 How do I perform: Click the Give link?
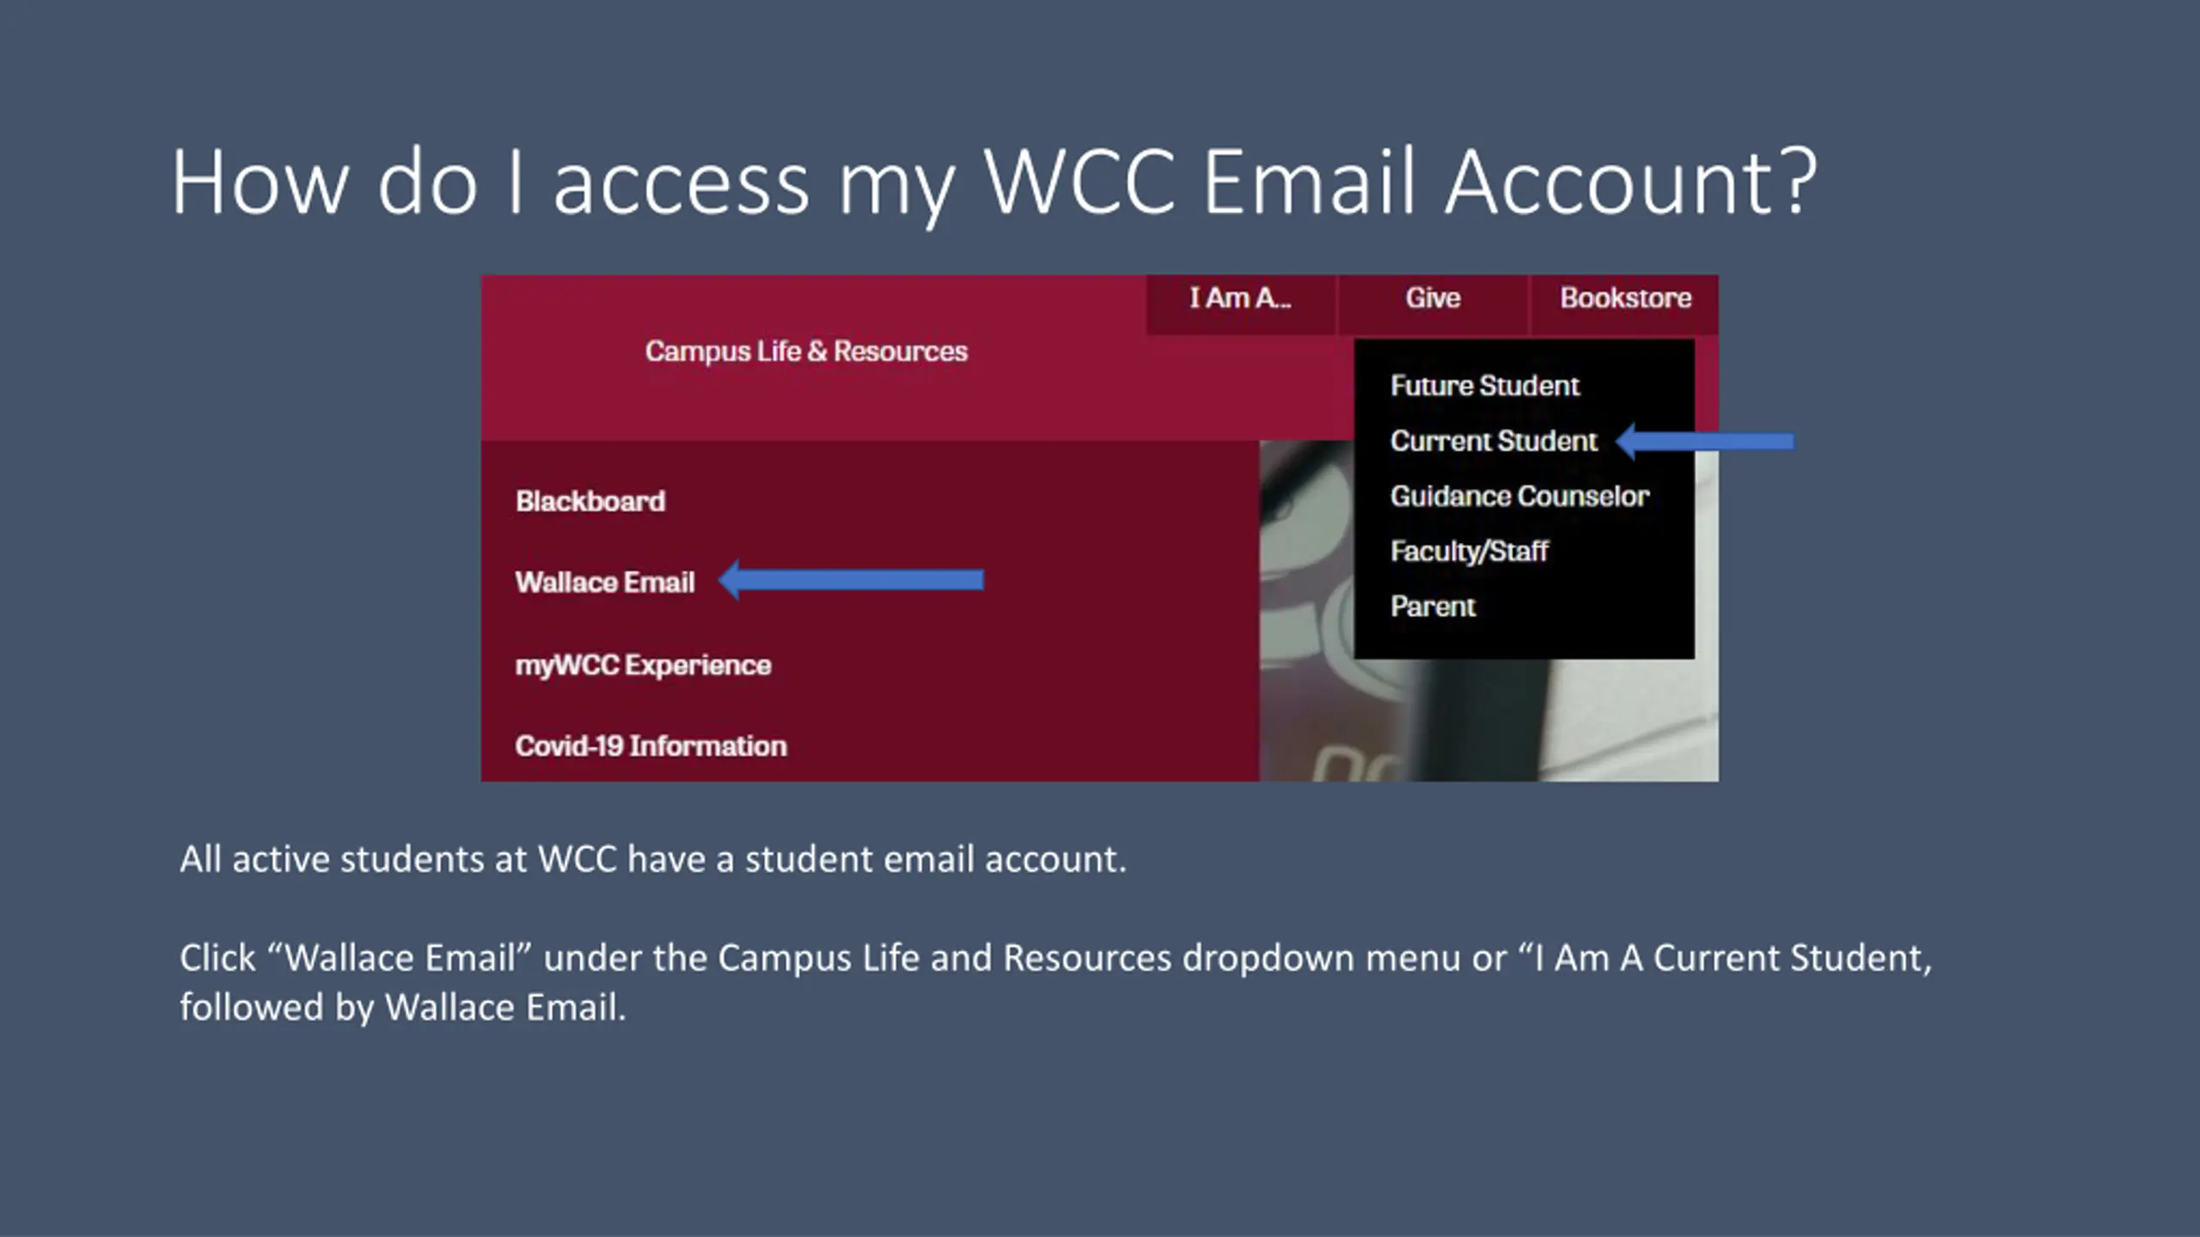[x=1433, y=298]
